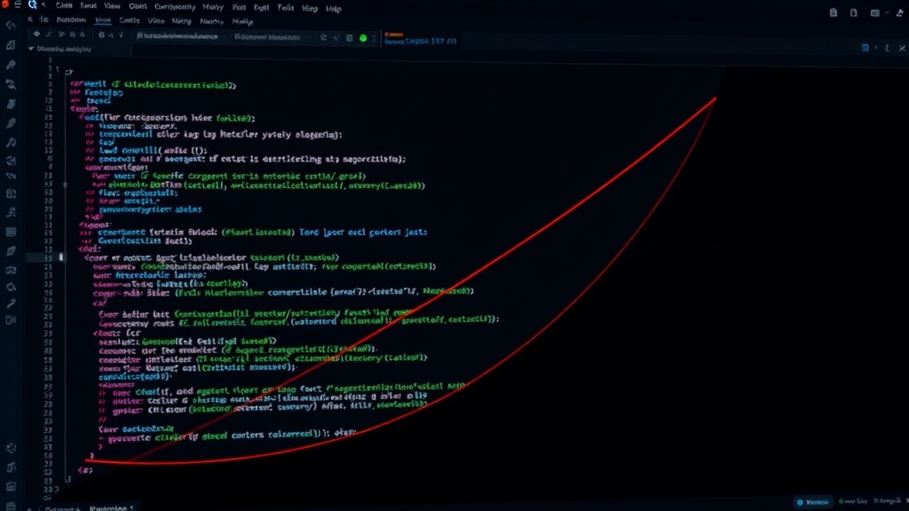Open the Help menu in the menu bar

click(334, 9)
